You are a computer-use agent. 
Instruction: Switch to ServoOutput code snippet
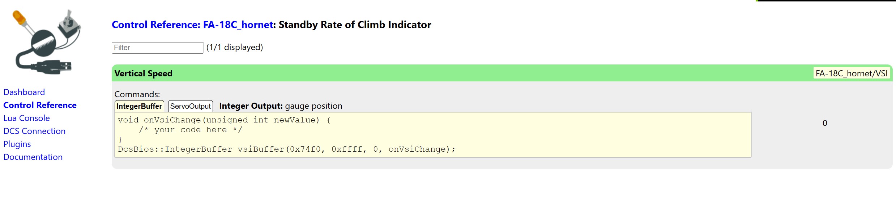[191, 106]
